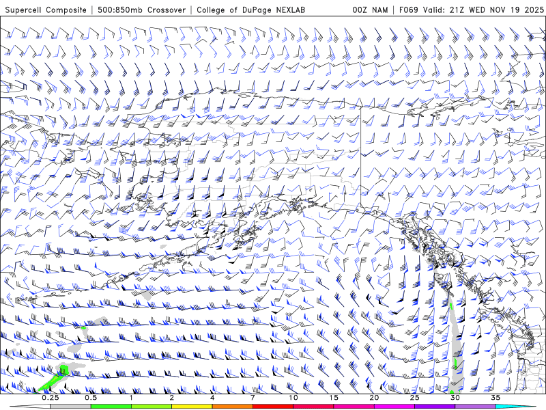
Task: Select the orange color bar segment
Action: tap(233, 407)
